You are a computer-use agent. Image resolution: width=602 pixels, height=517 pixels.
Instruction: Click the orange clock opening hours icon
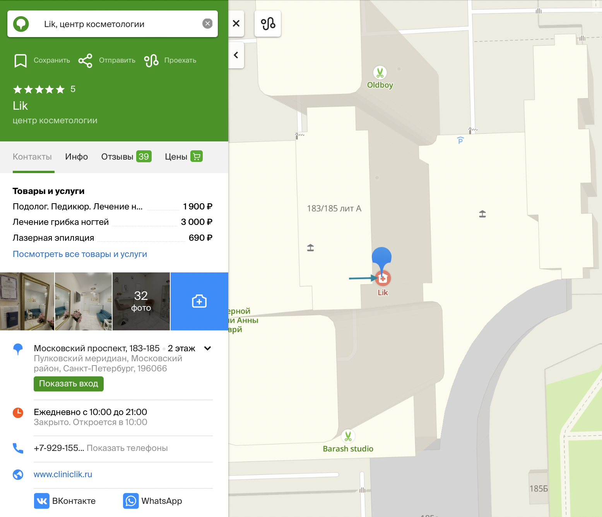click(x=18, y=413)
